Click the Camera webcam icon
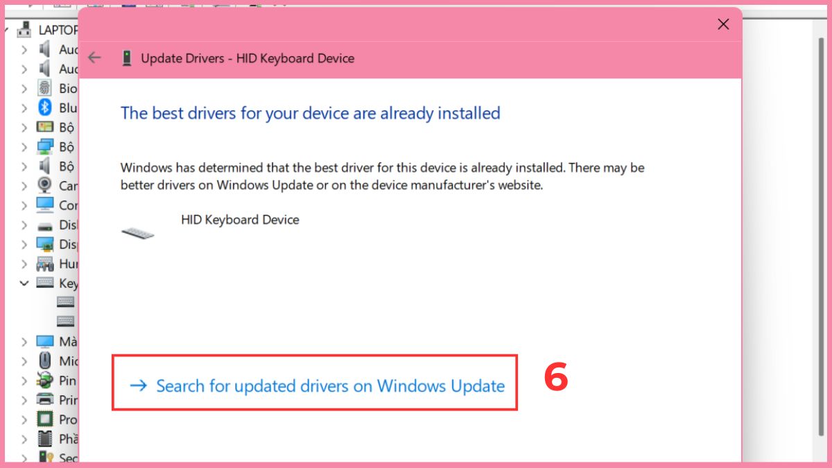This screenshot has width=832, height=468. coord(45,185)
